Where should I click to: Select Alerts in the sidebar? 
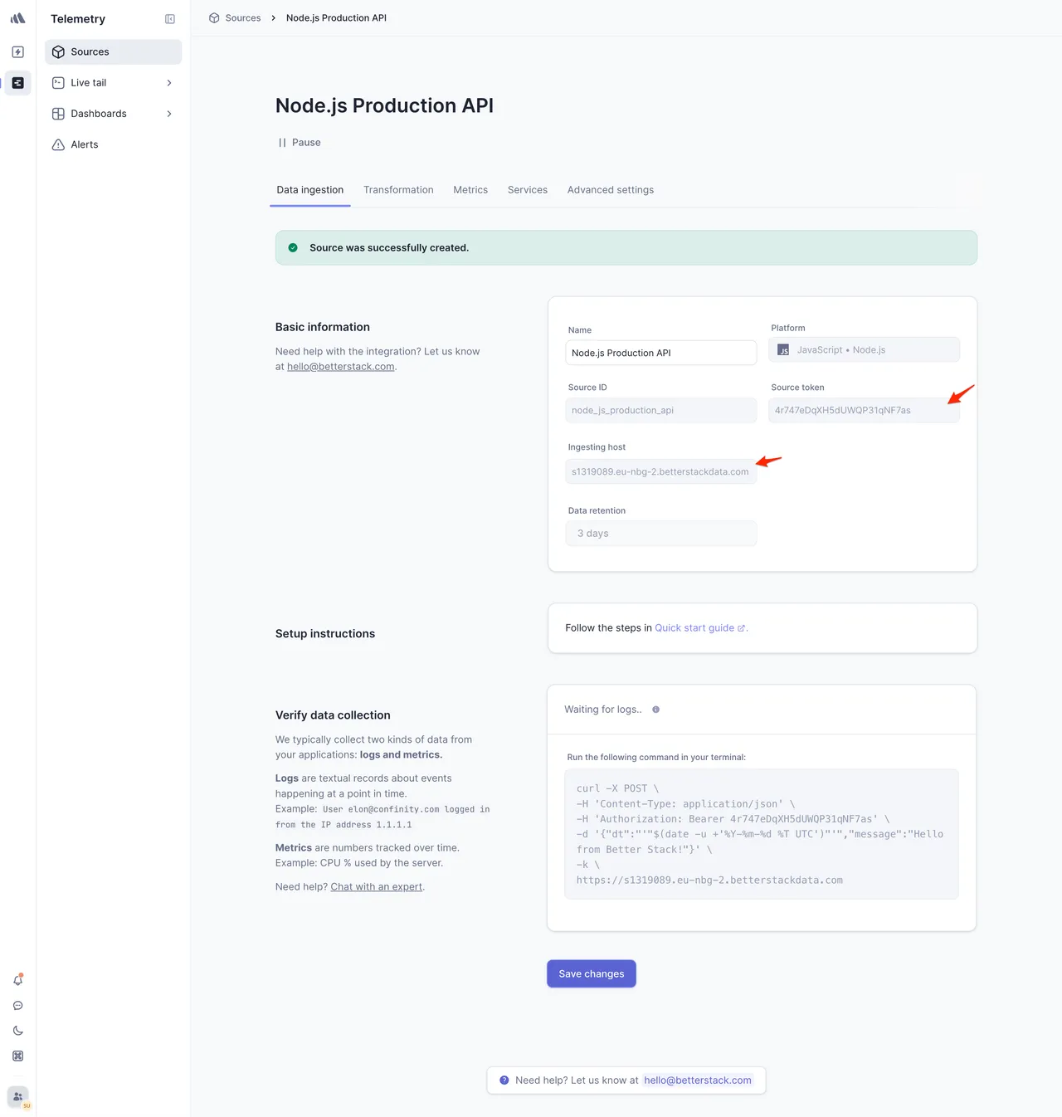tap(113, 144)
